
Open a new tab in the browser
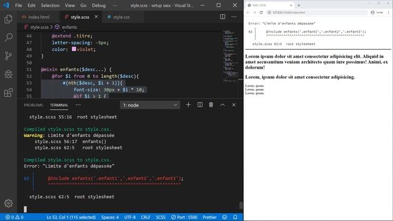(x=299, y=5)
